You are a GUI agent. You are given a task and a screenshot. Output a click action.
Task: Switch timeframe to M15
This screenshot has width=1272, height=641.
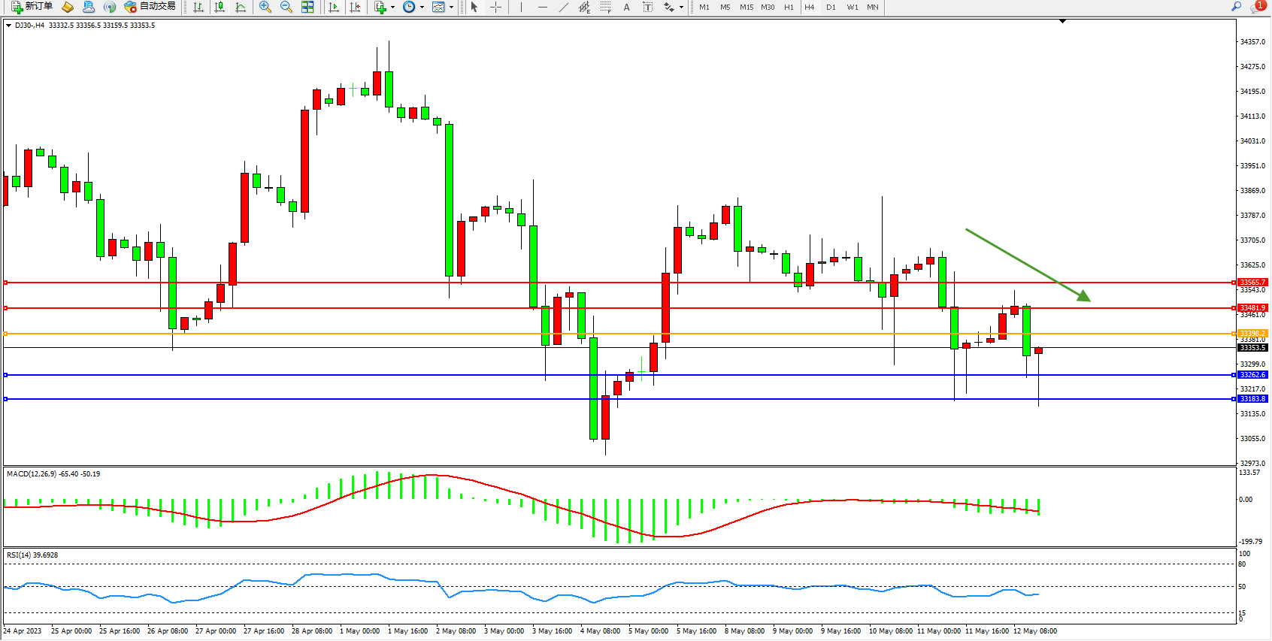(x=746, y=7)
